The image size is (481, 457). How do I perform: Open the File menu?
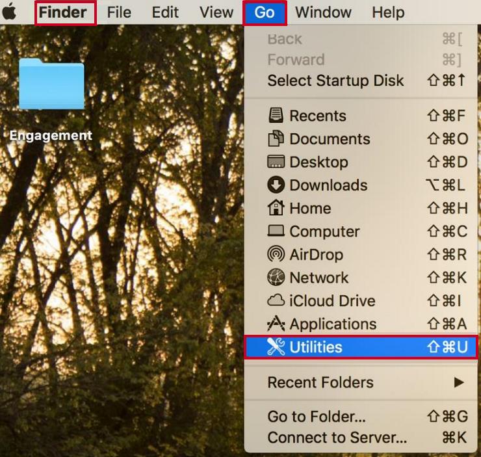(119, 12)
